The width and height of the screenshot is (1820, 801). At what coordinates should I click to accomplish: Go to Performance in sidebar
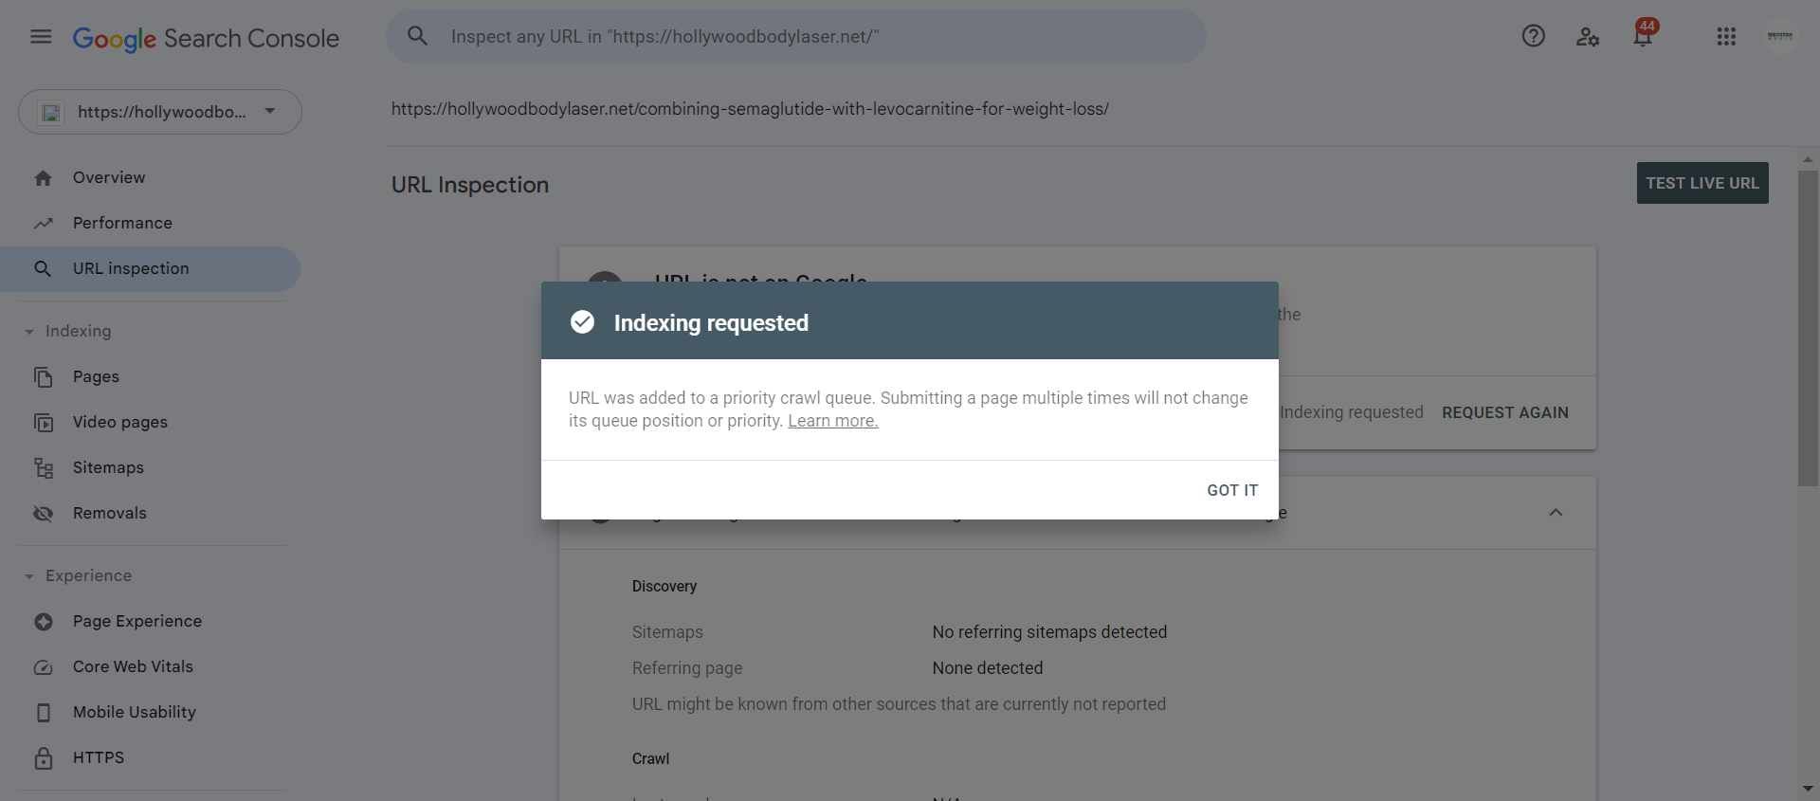pos(122,223)
